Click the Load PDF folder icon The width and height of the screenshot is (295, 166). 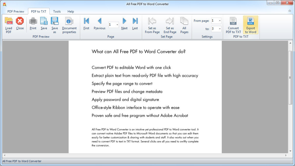coord(9,21)
